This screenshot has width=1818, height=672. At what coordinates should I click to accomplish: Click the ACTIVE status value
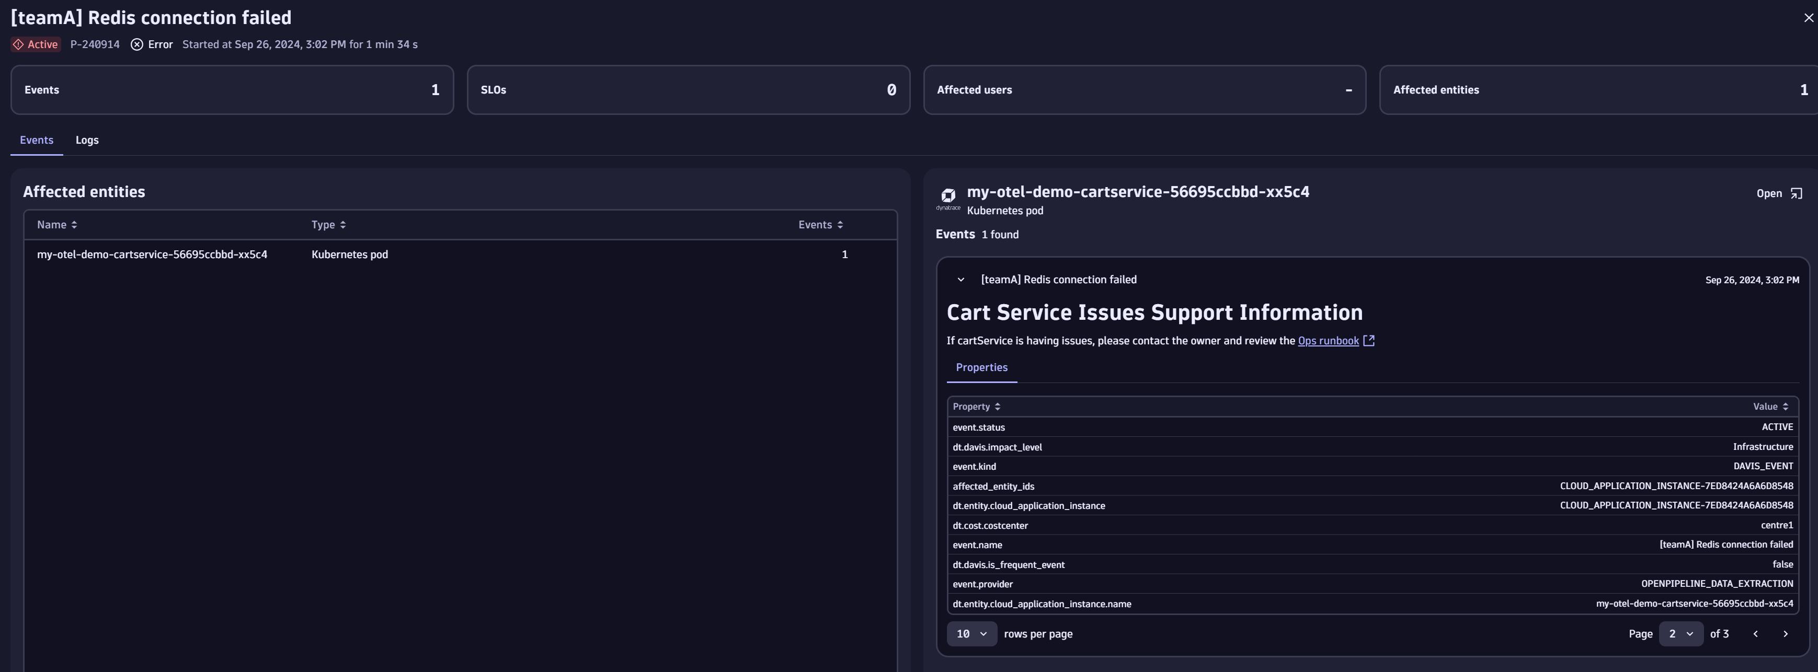[x=1777, y=427]
